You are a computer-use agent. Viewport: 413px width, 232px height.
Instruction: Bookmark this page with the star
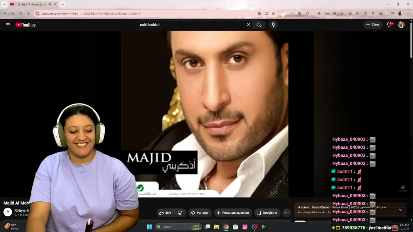(x=273, y=14)
